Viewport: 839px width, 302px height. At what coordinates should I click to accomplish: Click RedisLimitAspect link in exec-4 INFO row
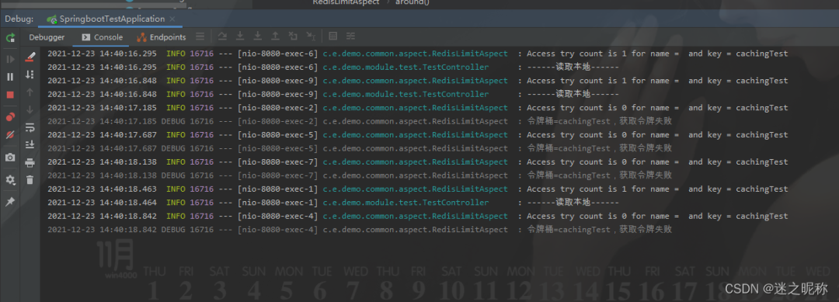415,216
